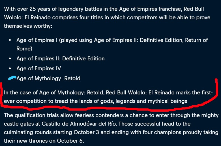This screenshot has height=146, width=221.
Task: Click 'gods, legends and mythical beings' phrase
Action: tap(144, 101)
